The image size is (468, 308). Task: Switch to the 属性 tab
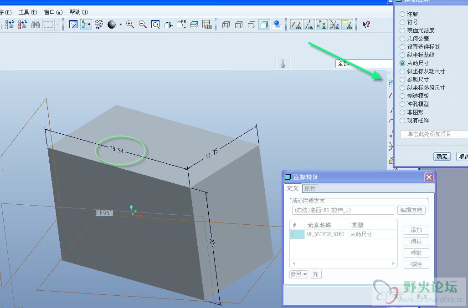point(310,188)
